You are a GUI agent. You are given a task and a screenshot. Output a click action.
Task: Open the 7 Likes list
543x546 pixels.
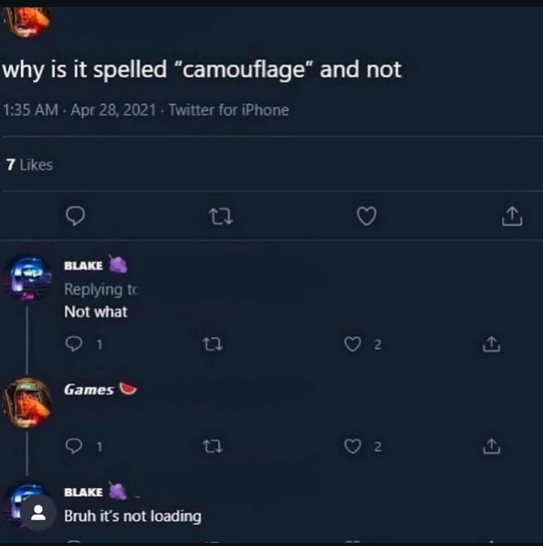click(x=30, y=164)
